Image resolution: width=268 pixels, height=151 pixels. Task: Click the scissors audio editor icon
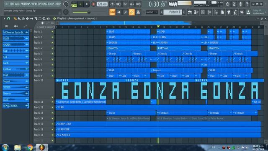pyautogui.click(x=234, y=4)
